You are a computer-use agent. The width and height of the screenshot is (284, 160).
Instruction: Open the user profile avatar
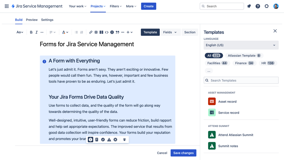point(276,6)
